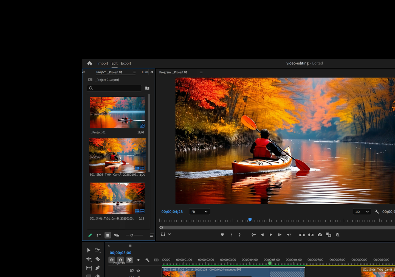Select the Razor tool
Viewport: 395px width, 277px height.
[x=98, y=259]
